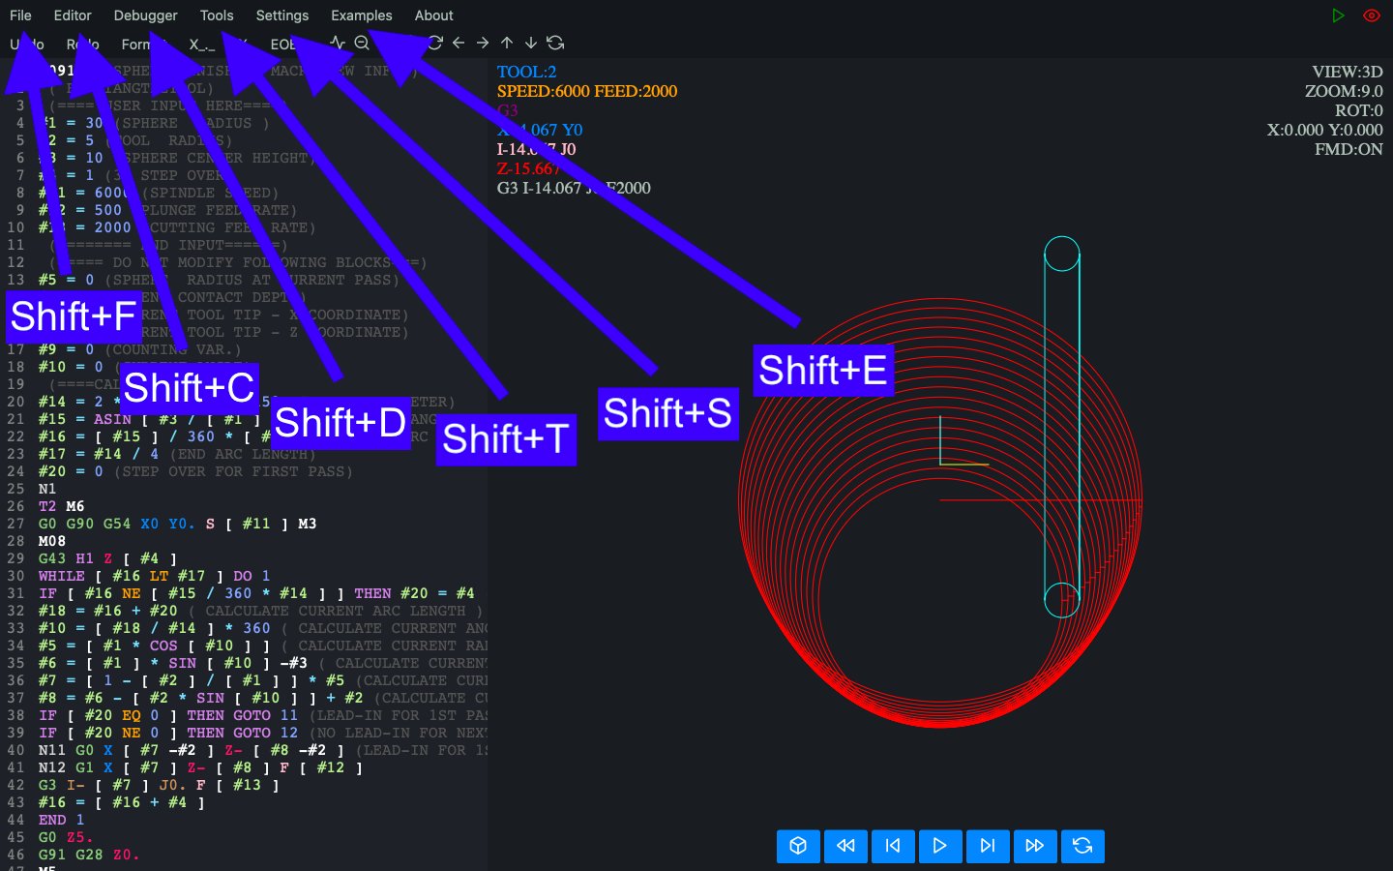Click the rewind playback button

tap(845, 846)
